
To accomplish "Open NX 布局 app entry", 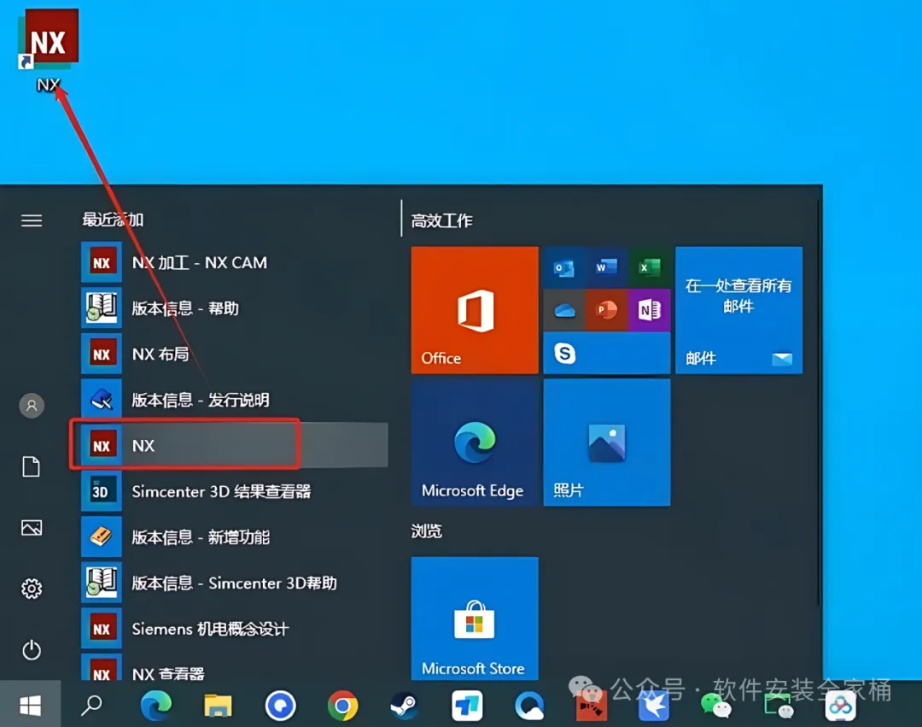I will (x=234, y=354).
